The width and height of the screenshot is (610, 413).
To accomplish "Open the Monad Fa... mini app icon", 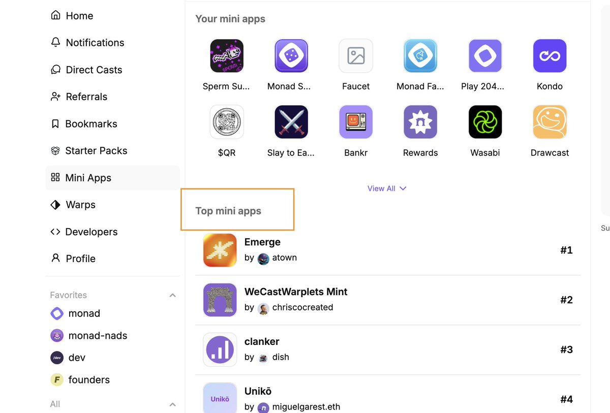I will click(420, 56).
